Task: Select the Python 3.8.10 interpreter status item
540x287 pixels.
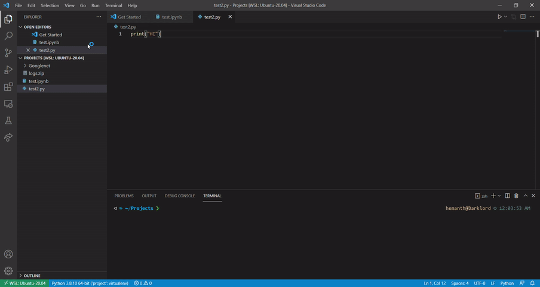Action: pos(90,283)
